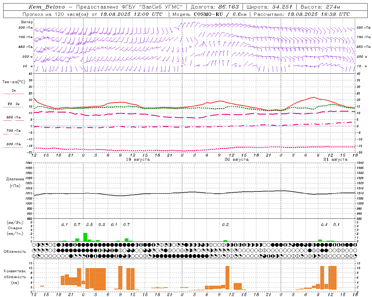Click the '(км)' convective height unit label
Viewport: 372px width, 297px height.
[15, 282]
